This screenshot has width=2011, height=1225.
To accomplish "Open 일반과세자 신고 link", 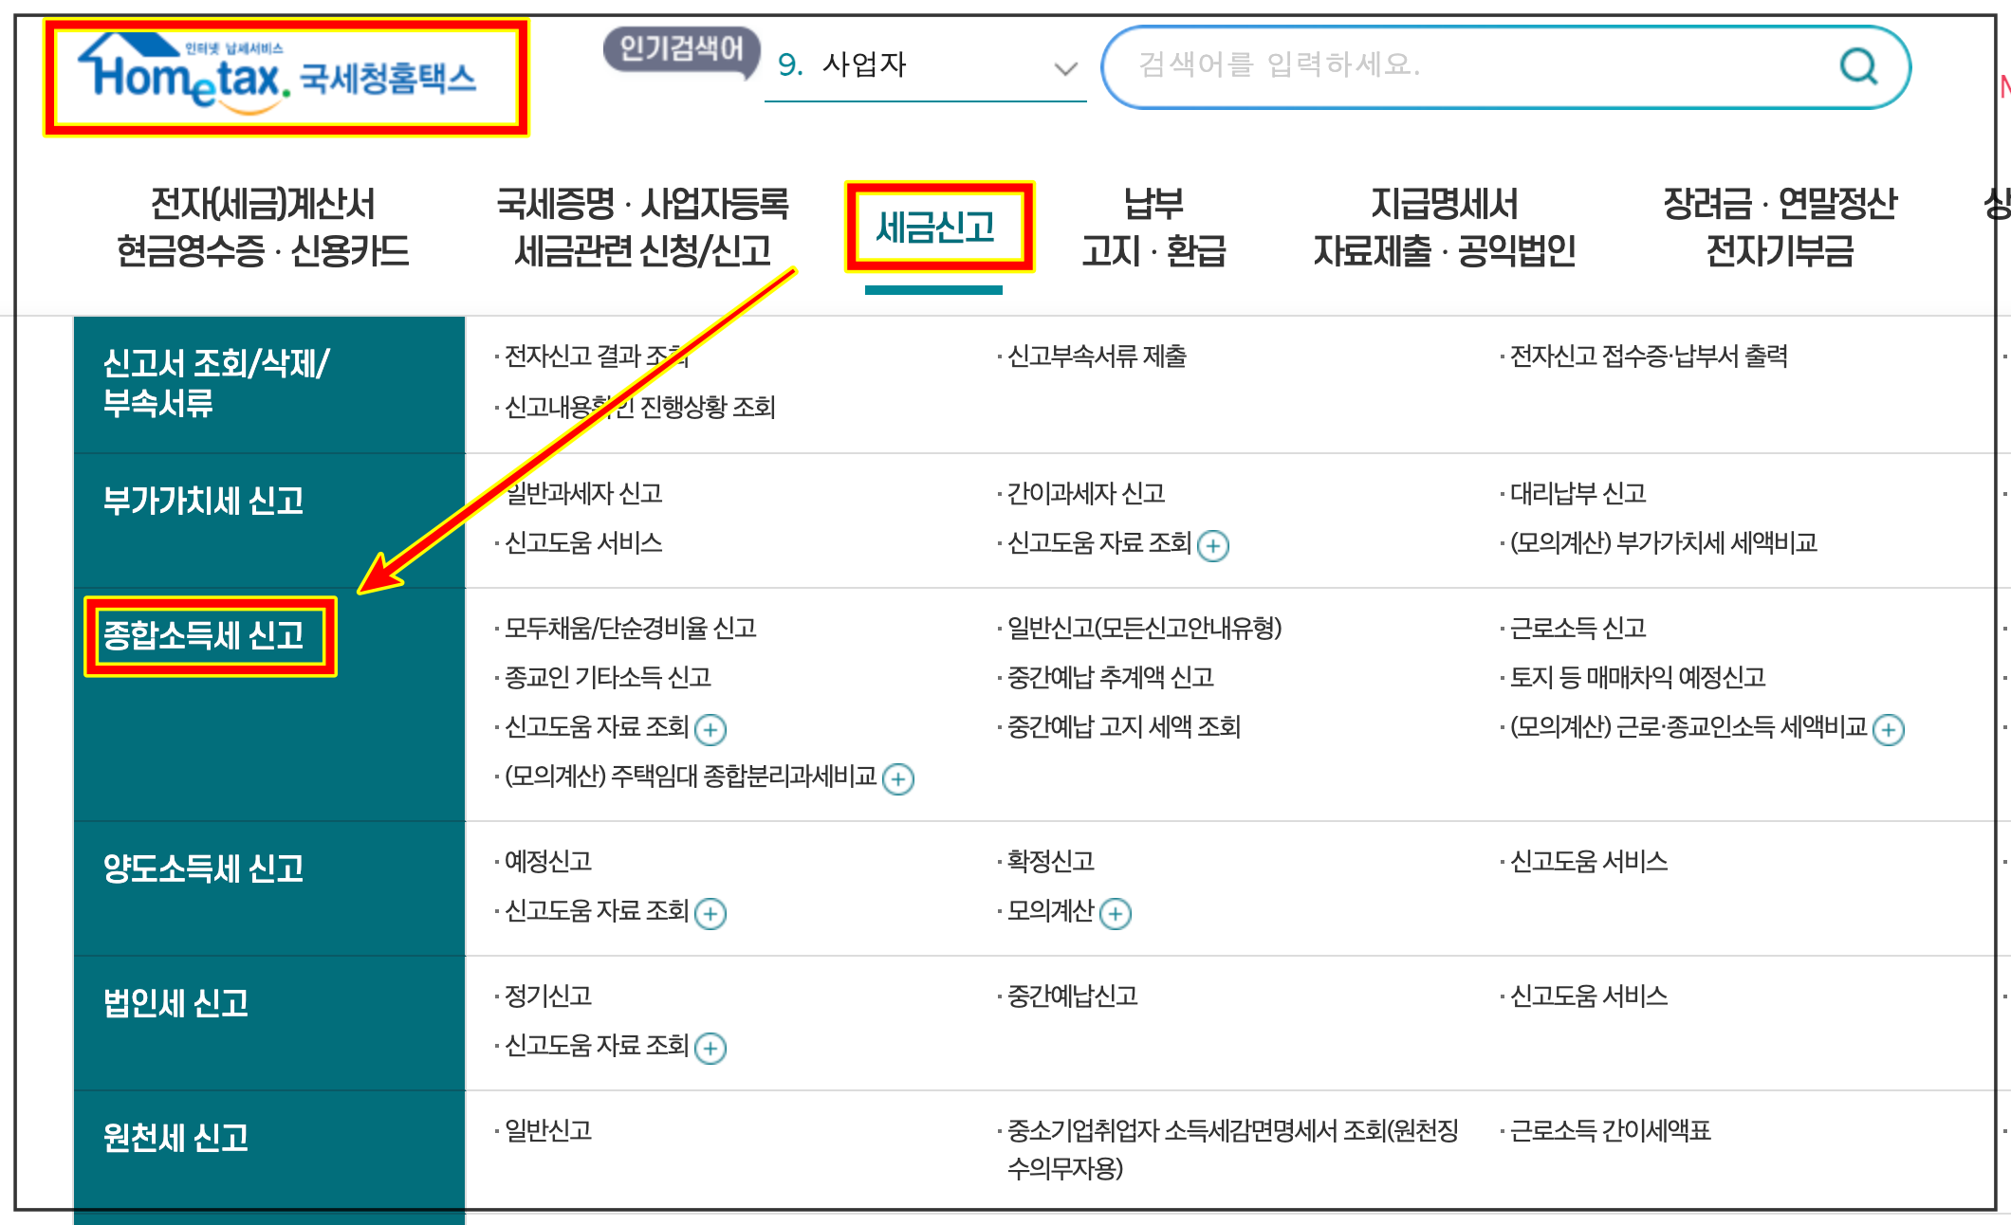I will (x=584, y=493).
